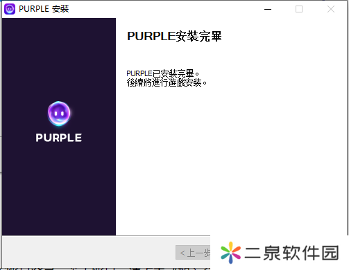349x270 pixels.
Task: Close the PURPLE installer window
Action: (331, 9)
